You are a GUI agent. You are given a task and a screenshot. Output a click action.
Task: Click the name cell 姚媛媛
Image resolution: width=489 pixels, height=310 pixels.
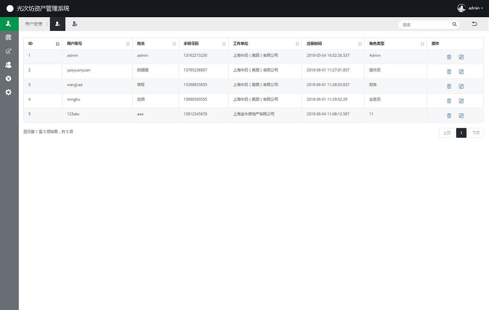coord(143,70)
